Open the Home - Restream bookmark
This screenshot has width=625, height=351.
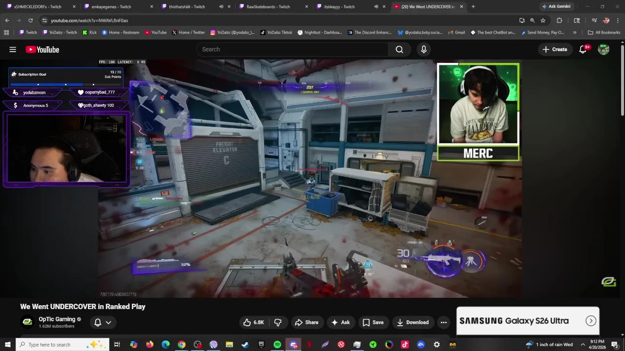120,33
